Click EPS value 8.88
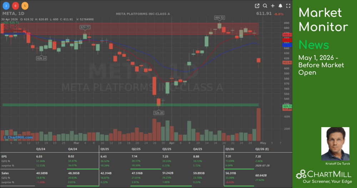 196,156
